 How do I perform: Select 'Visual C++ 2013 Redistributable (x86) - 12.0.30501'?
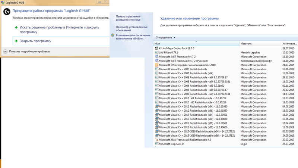coord(226,123)
